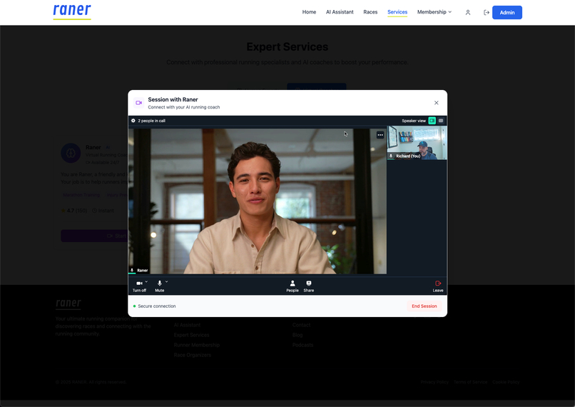This screenshot has height=407, width=575.
Task: Click the 'Secure connection' status text
Action: [x=156, y=306]
